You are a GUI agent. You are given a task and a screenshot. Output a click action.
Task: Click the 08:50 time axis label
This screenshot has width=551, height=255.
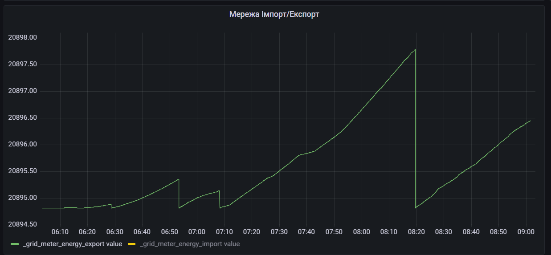click(498, 232)
